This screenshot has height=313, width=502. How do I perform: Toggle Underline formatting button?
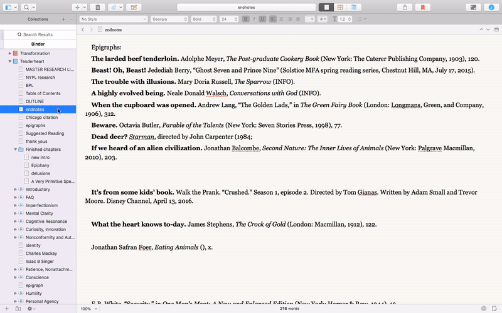pos(262,19)
